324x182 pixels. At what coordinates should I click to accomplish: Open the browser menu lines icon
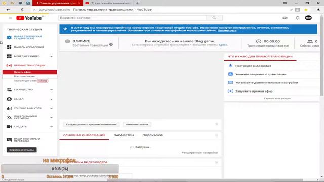tap(285, 3)
